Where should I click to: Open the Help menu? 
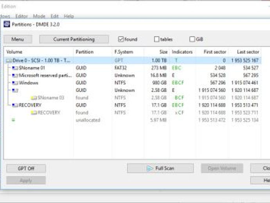pyautogui.click(x=69, y=16)
